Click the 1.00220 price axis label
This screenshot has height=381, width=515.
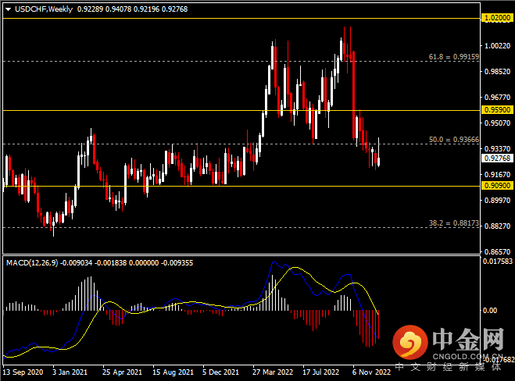(x=496, y=46)
